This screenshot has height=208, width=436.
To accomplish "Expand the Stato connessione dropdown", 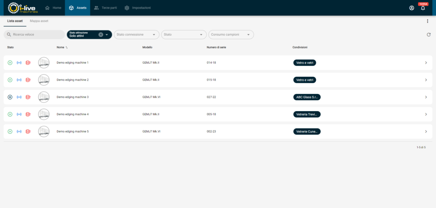I will click(x=137, y=35).
